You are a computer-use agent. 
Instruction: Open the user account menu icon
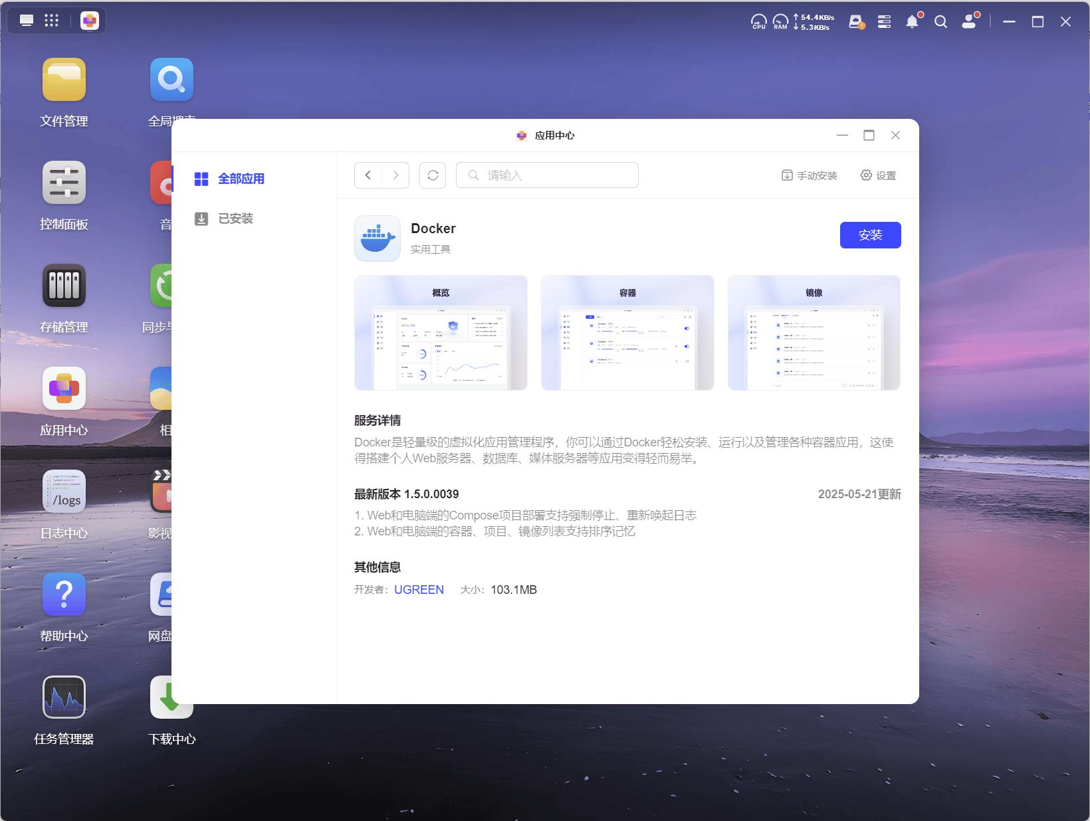pos(970,21)
